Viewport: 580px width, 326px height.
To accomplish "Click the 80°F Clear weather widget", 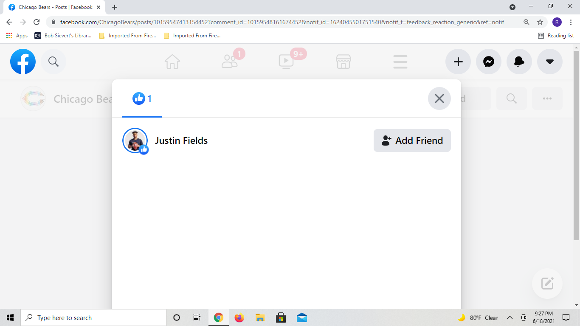I will pos(478,318).
